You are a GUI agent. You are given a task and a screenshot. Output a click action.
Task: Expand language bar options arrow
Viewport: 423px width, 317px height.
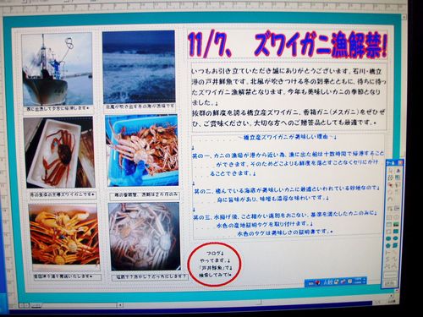[x=365, y=282]
